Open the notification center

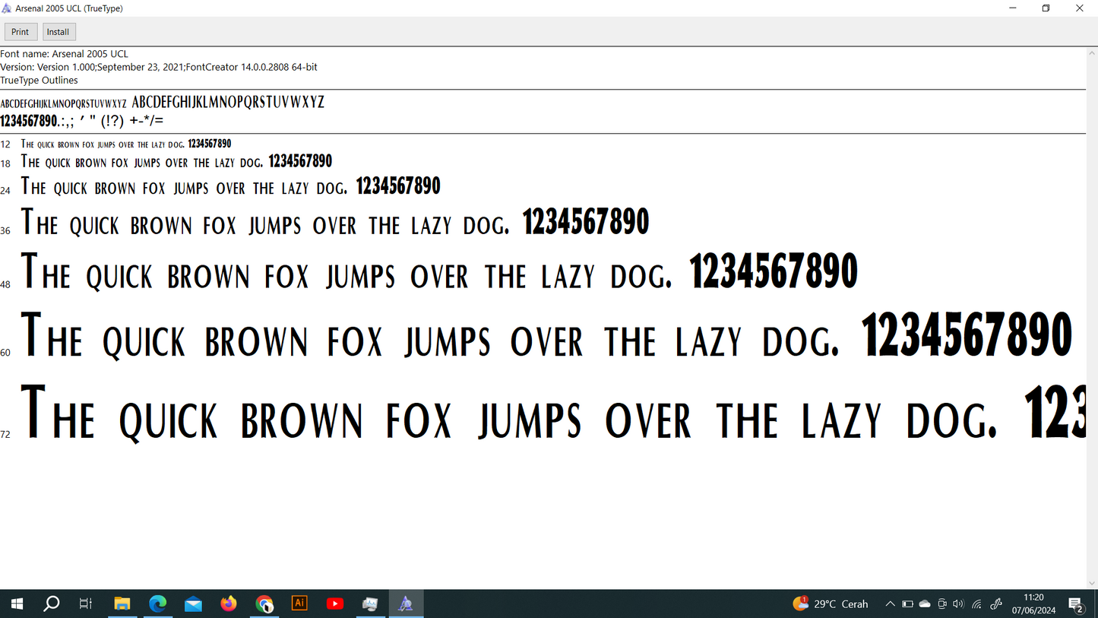(1077, 603)
